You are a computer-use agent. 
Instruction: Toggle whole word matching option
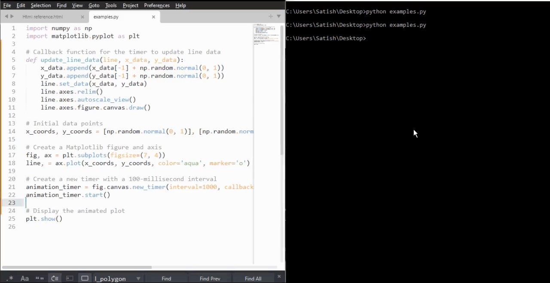pos(40,278)
